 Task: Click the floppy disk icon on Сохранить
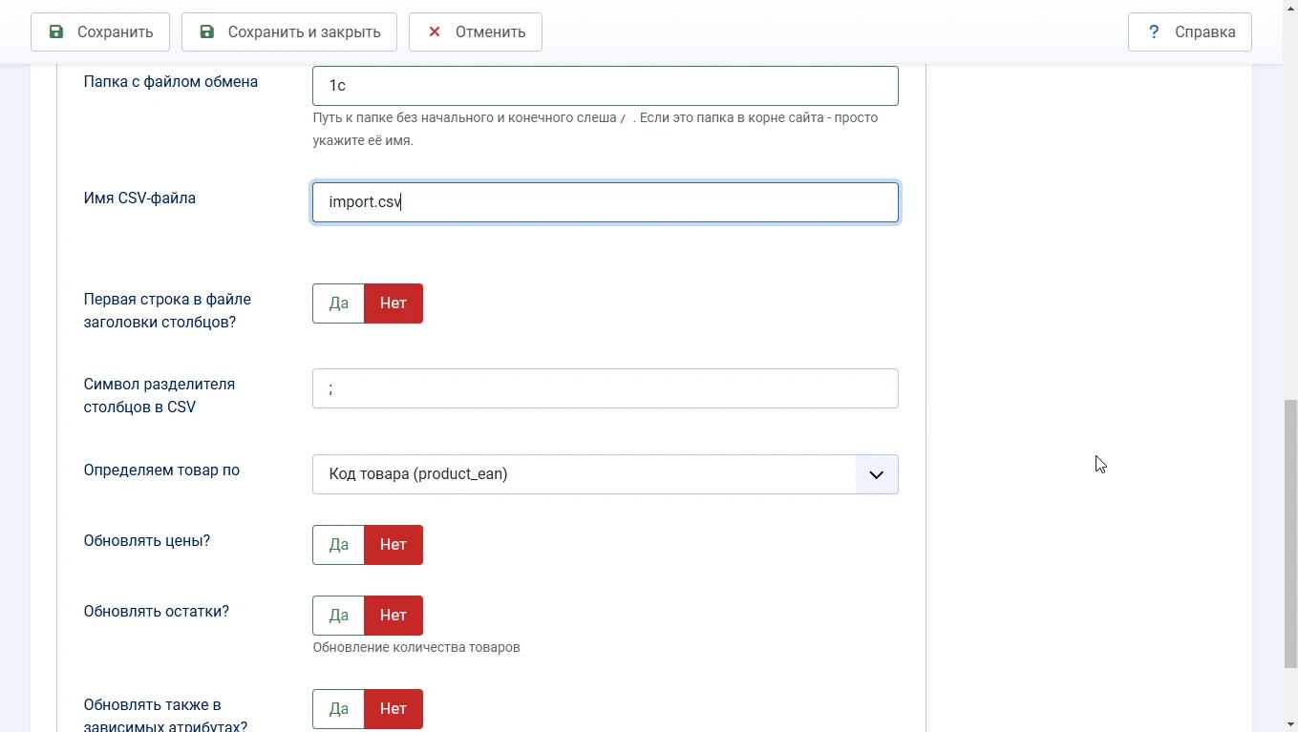pyautogui.click(x=56, y=31)
